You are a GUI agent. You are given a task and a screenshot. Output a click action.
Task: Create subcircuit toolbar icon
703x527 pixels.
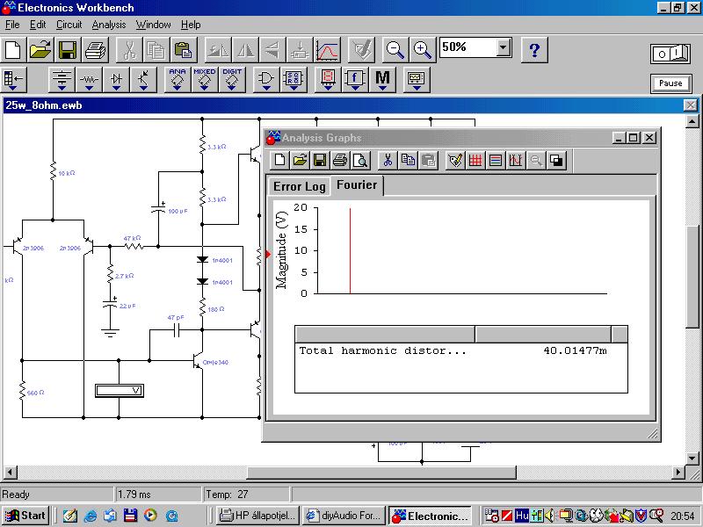coord(300,50)
